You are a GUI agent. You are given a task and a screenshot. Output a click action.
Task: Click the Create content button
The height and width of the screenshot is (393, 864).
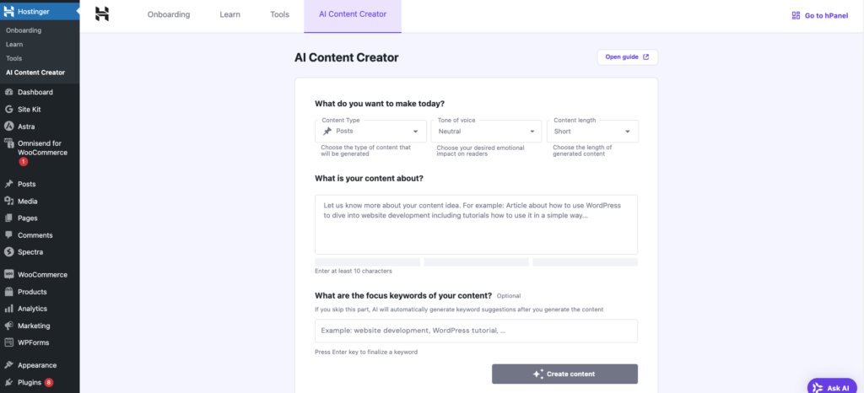[564, 374]
